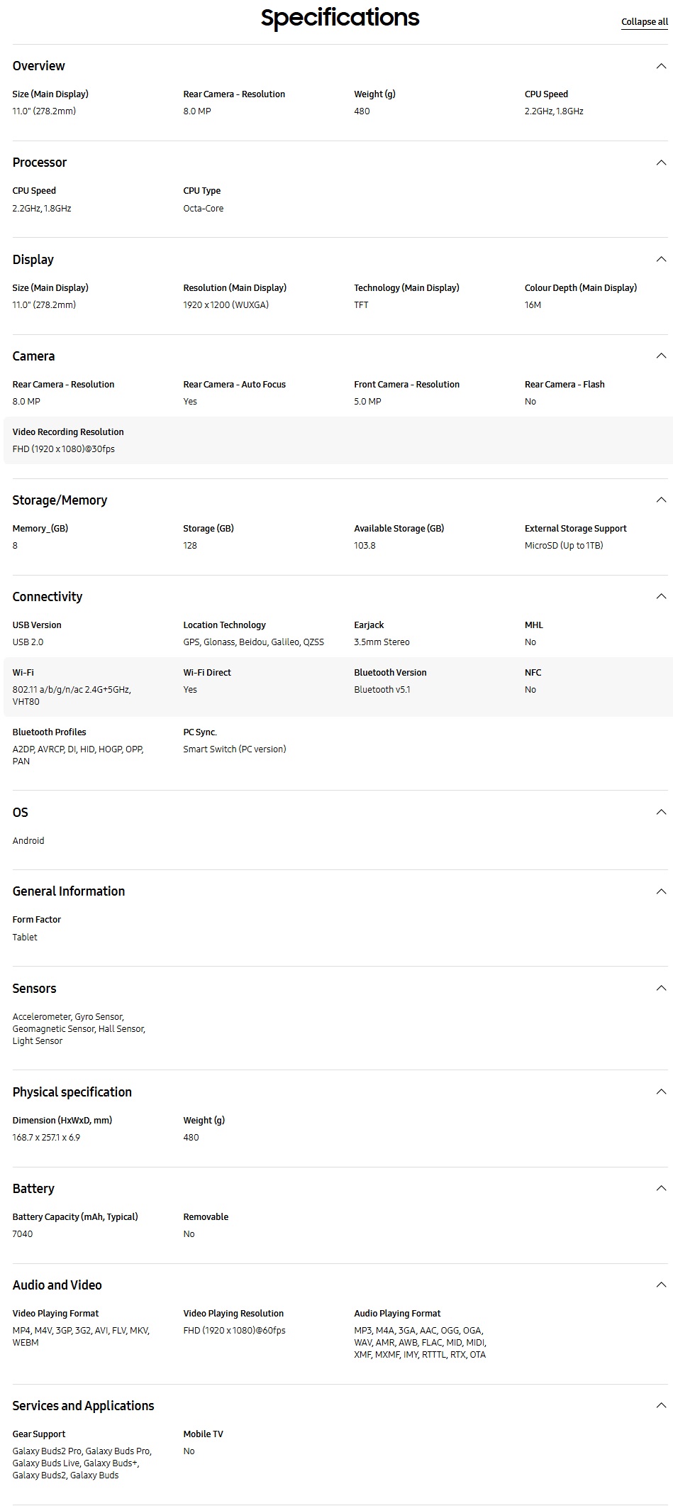Select the Tablet form factor value
This screenshot has width=673, height=1506.
(x=25, y=938)
